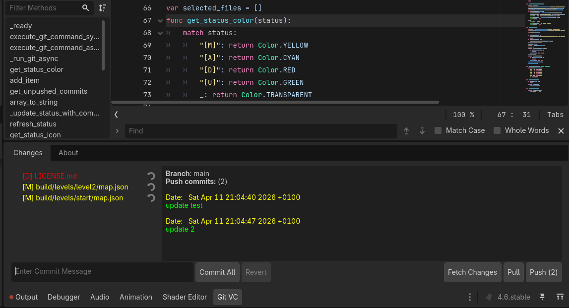Screen dimensions: 569x308
Task: Revert icon next to build/levels/level2/map.json
Action: click(151, 187)
